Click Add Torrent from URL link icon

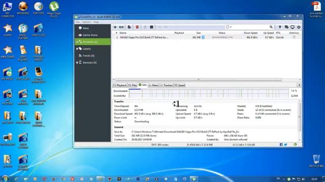point(121,27)
